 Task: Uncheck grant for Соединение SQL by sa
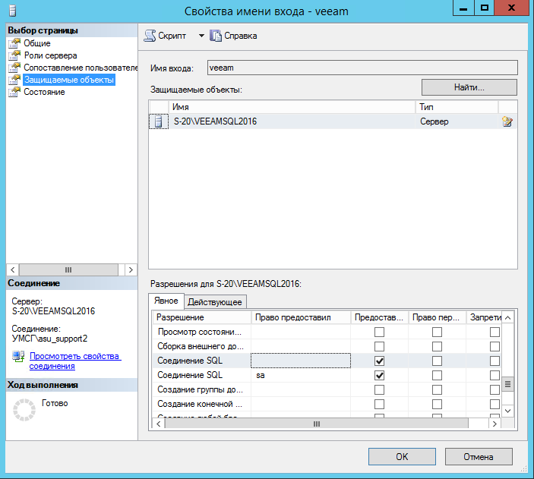(379, 375)
